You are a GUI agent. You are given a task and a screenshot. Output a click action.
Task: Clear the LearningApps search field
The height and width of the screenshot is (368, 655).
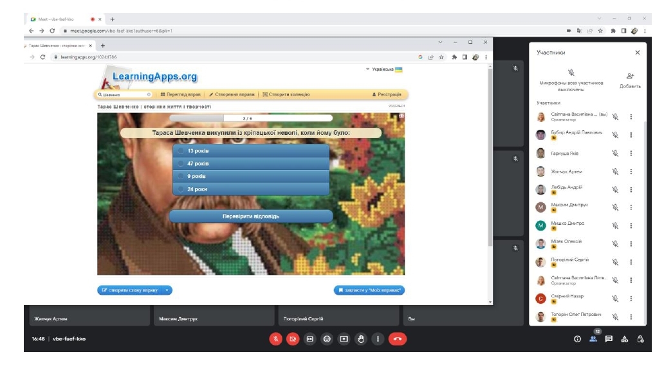tap(149, 94)
